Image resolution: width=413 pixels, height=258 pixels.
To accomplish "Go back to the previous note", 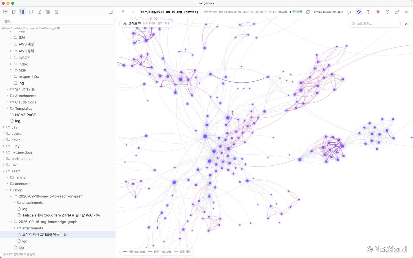I will pos(124,12).
